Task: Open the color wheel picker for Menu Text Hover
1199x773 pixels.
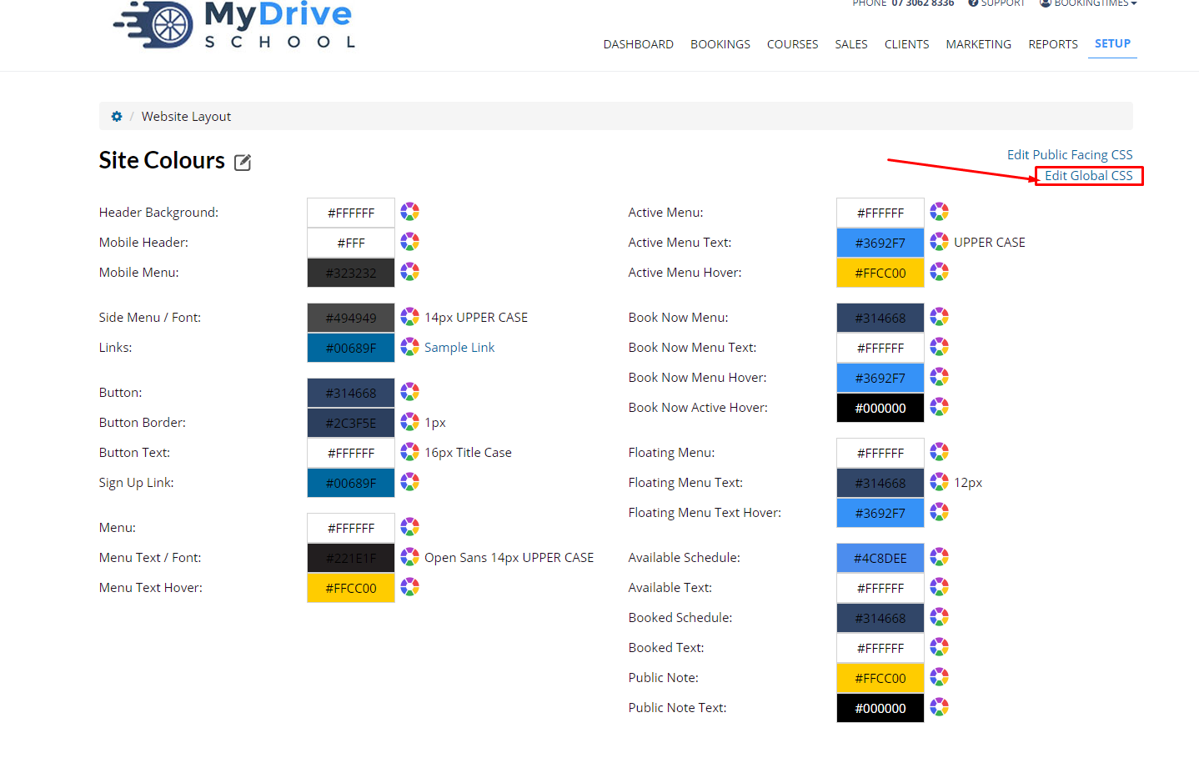Action: [409, 587]
